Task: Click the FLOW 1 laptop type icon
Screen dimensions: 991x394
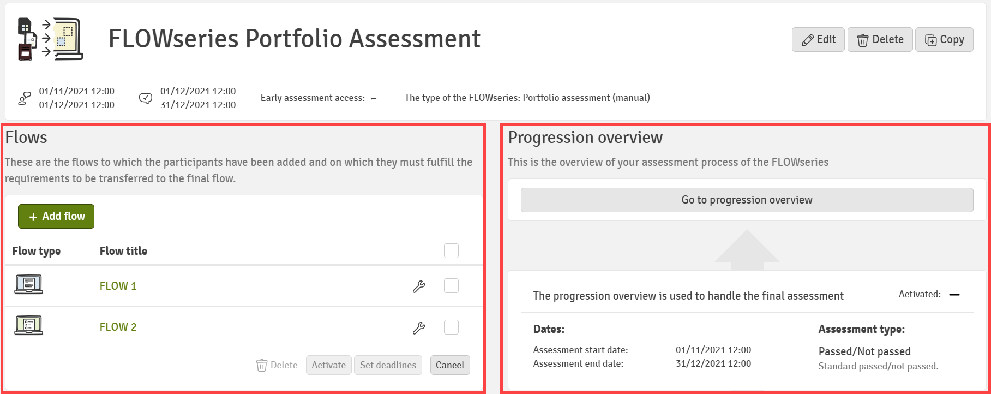Action: pyautogui.click(x=28, y=284)
